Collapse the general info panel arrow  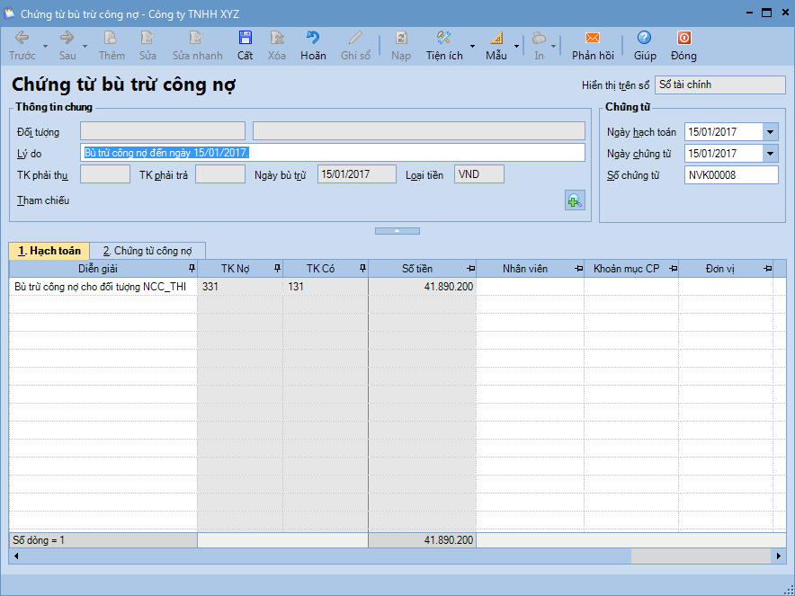pos(397,231)
